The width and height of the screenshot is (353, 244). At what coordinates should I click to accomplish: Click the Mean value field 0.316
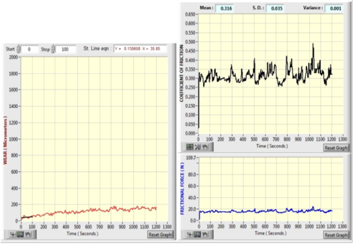pyautogui.click(x=225, y=8)
